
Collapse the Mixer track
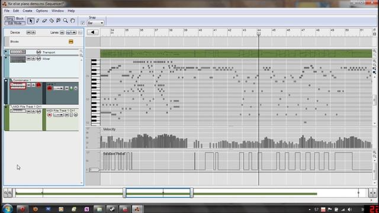tap(6, 58)
